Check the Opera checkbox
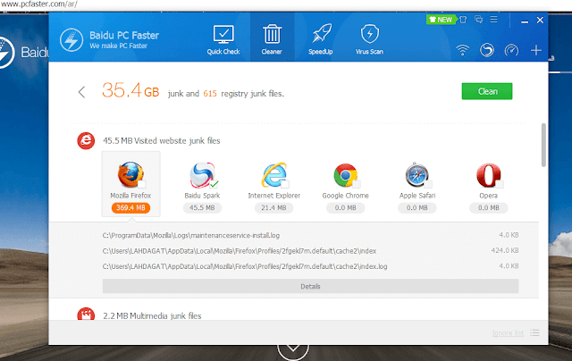The width and height of the screenshot is (572, 361). [500, 184]
